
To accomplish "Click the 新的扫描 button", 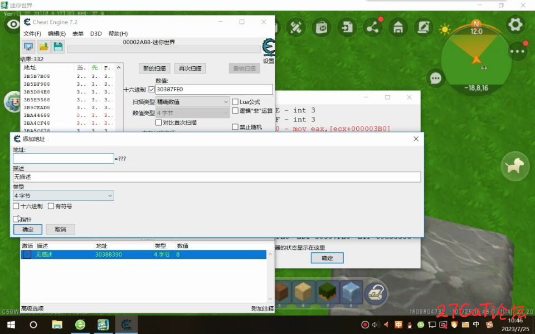I will pos(154,68).
